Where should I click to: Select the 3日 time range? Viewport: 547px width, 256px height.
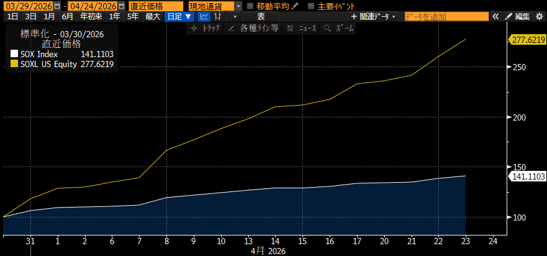tap(30, 16)
